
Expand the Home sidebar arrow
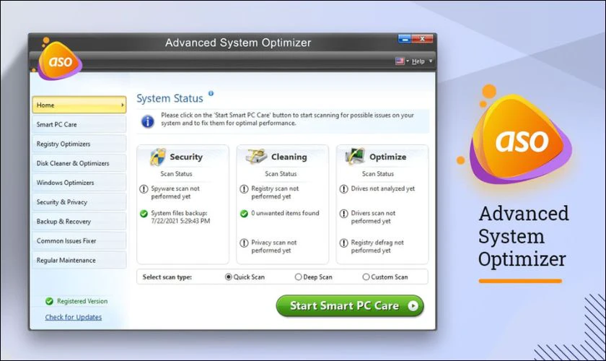tap(123, 105)
